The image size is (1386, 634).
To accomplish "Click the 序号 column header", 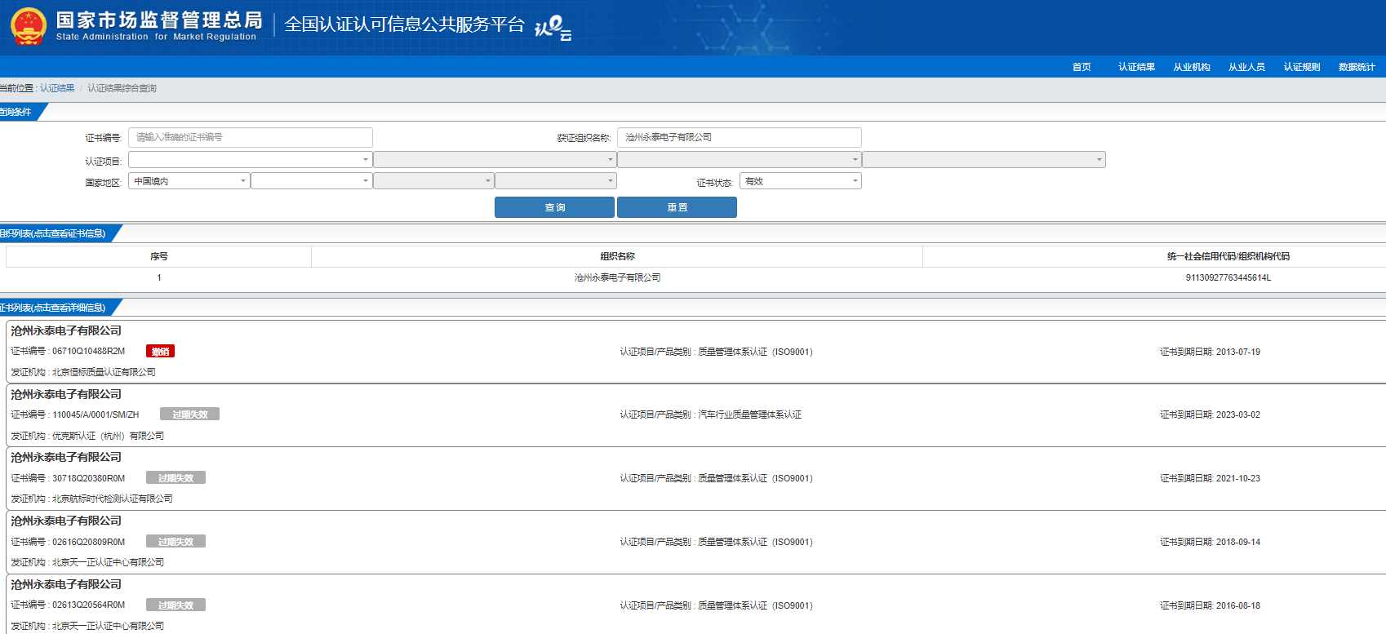I will [x=159, y=256].
